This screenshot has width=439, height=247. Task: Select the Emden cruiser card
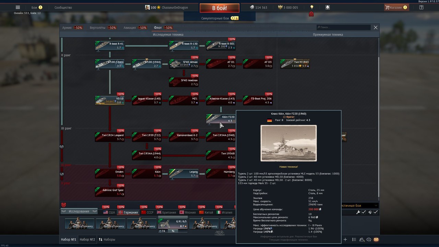(x=110, y=174)
